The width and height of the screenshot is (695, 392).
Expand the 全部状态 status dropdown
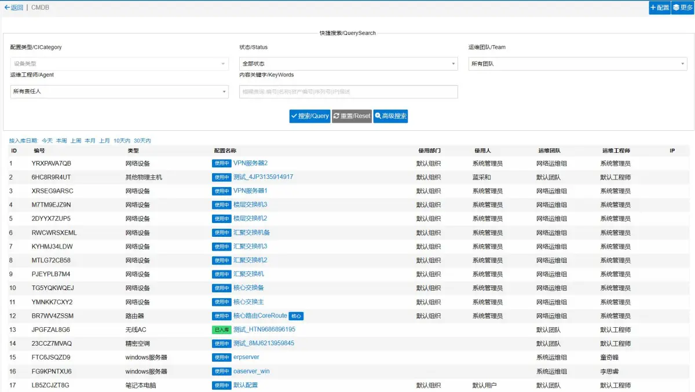[x=349, y=64]
